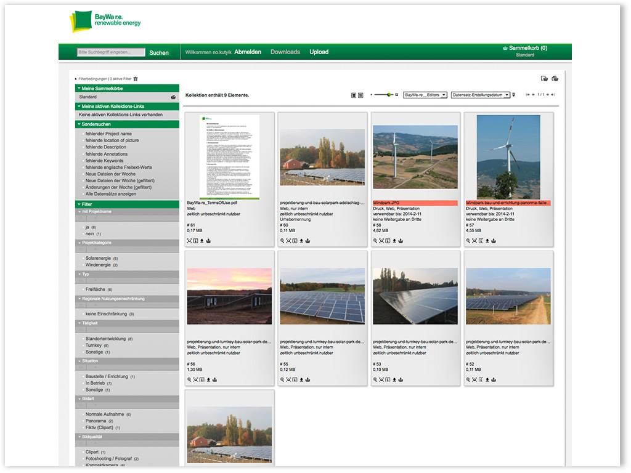Open the Downloads menu item
The width and height of the screenshot is (631, 473).
coord(285,52)
